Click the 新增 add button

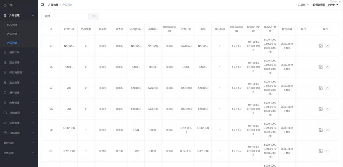click(x=48, y=16)
